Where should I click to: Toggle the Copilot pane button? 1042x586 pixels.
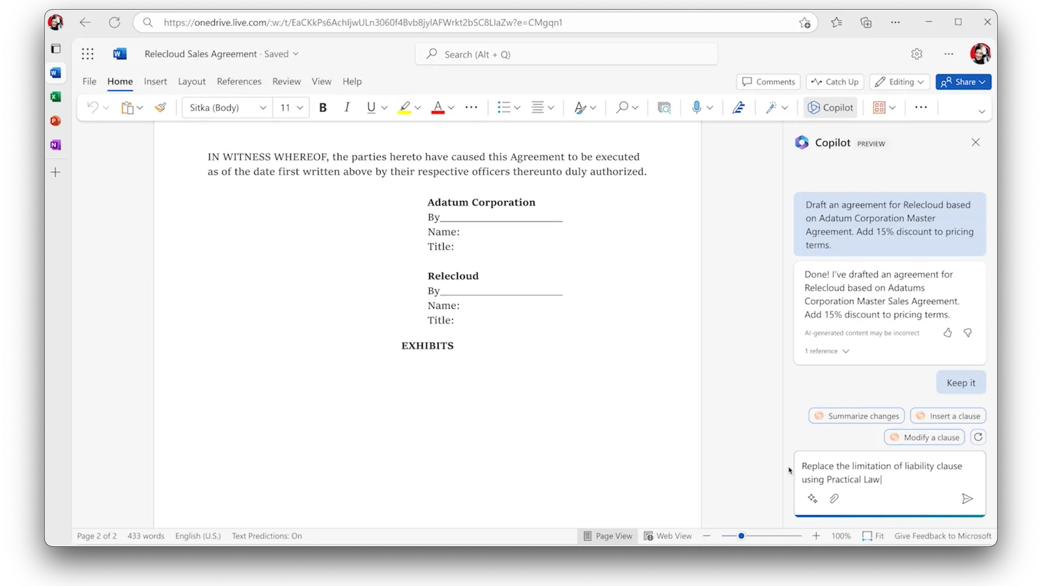click(x=830, y=107)
